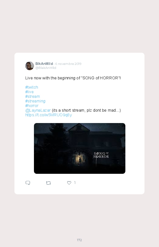Click the Song of Horror logo in image

(101, 155)
